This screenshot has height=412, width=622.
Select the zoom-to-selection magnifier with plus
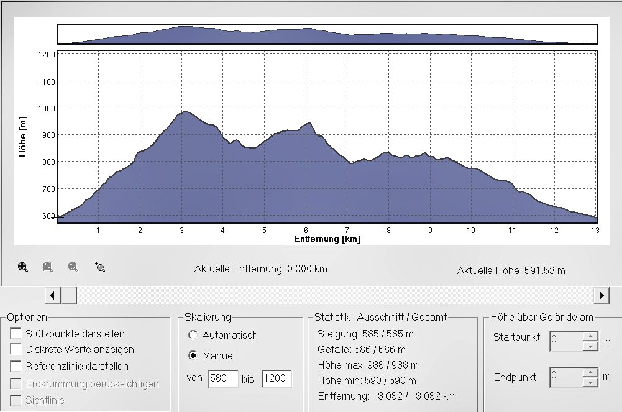coord(100,267)
